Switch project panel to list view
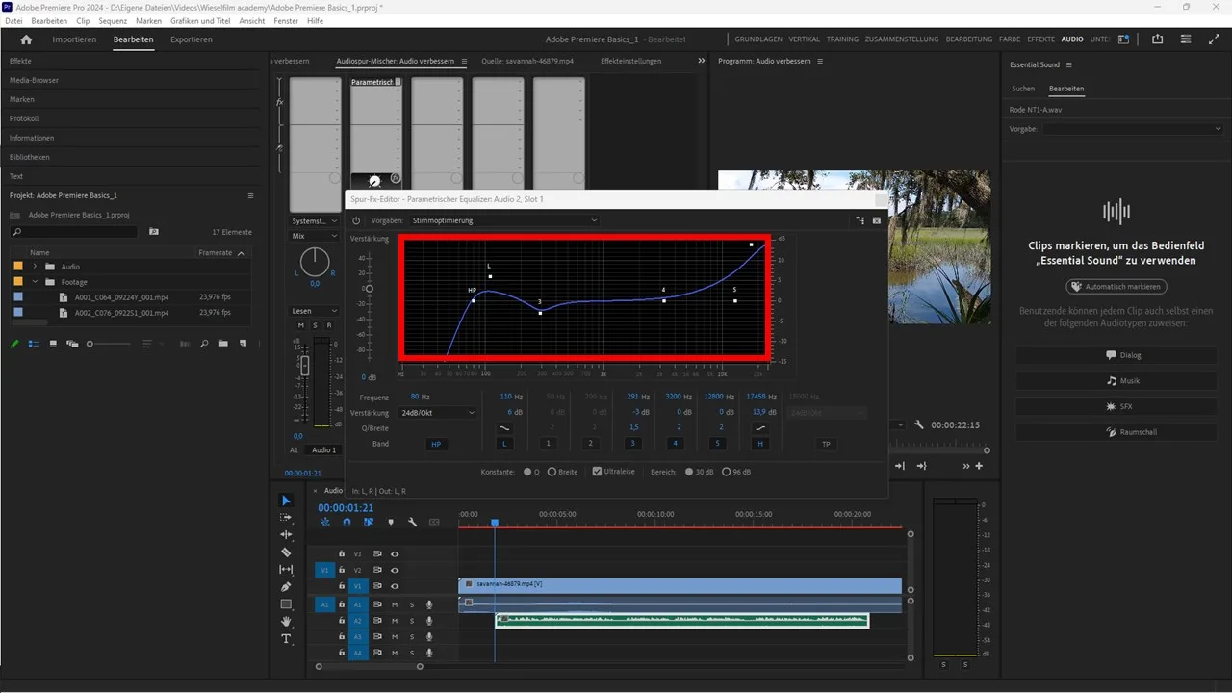1232x693 pixels. [35, 344]
